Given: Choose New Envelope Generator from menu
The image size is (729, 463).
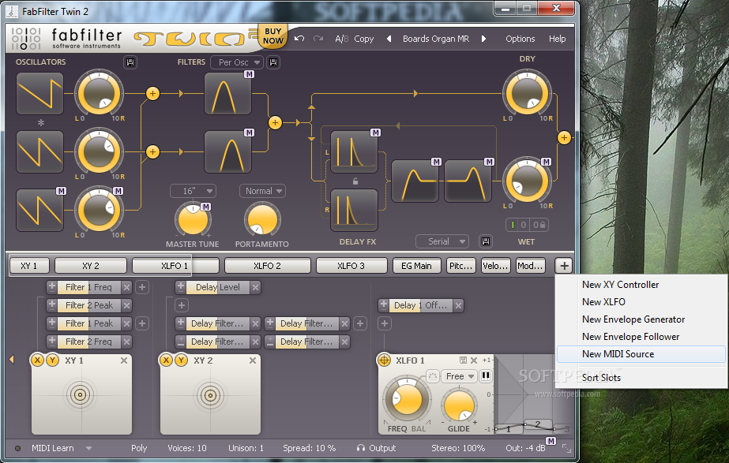Looking at the screenshot, I should 641,319.
